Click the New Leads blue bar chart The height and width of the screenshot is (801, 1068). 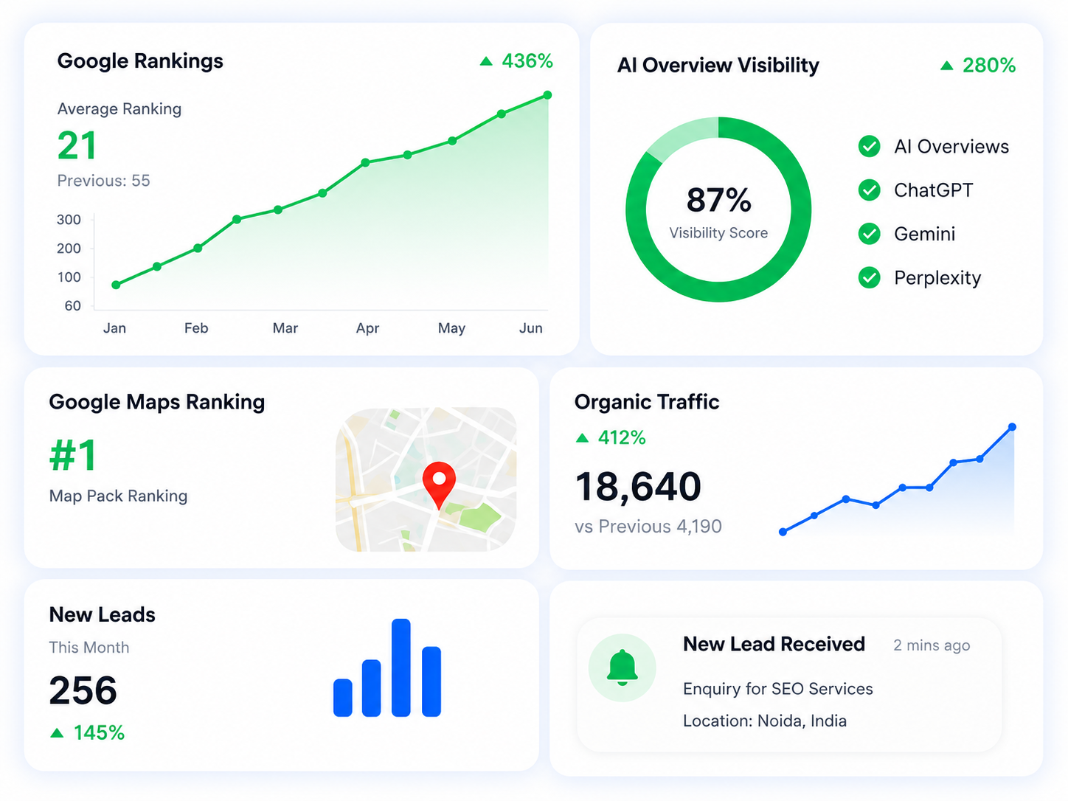387,667
